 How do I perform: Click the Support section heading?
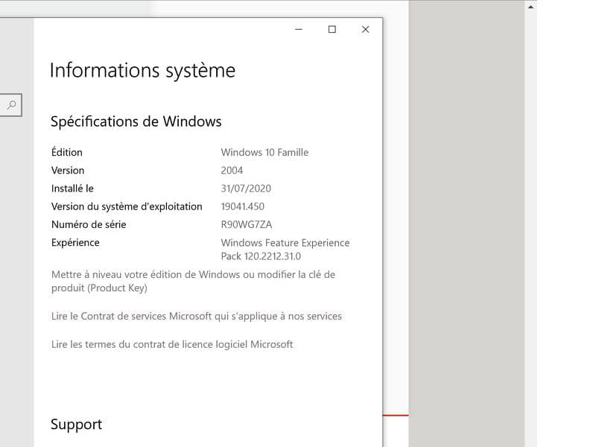coord(76,424)
